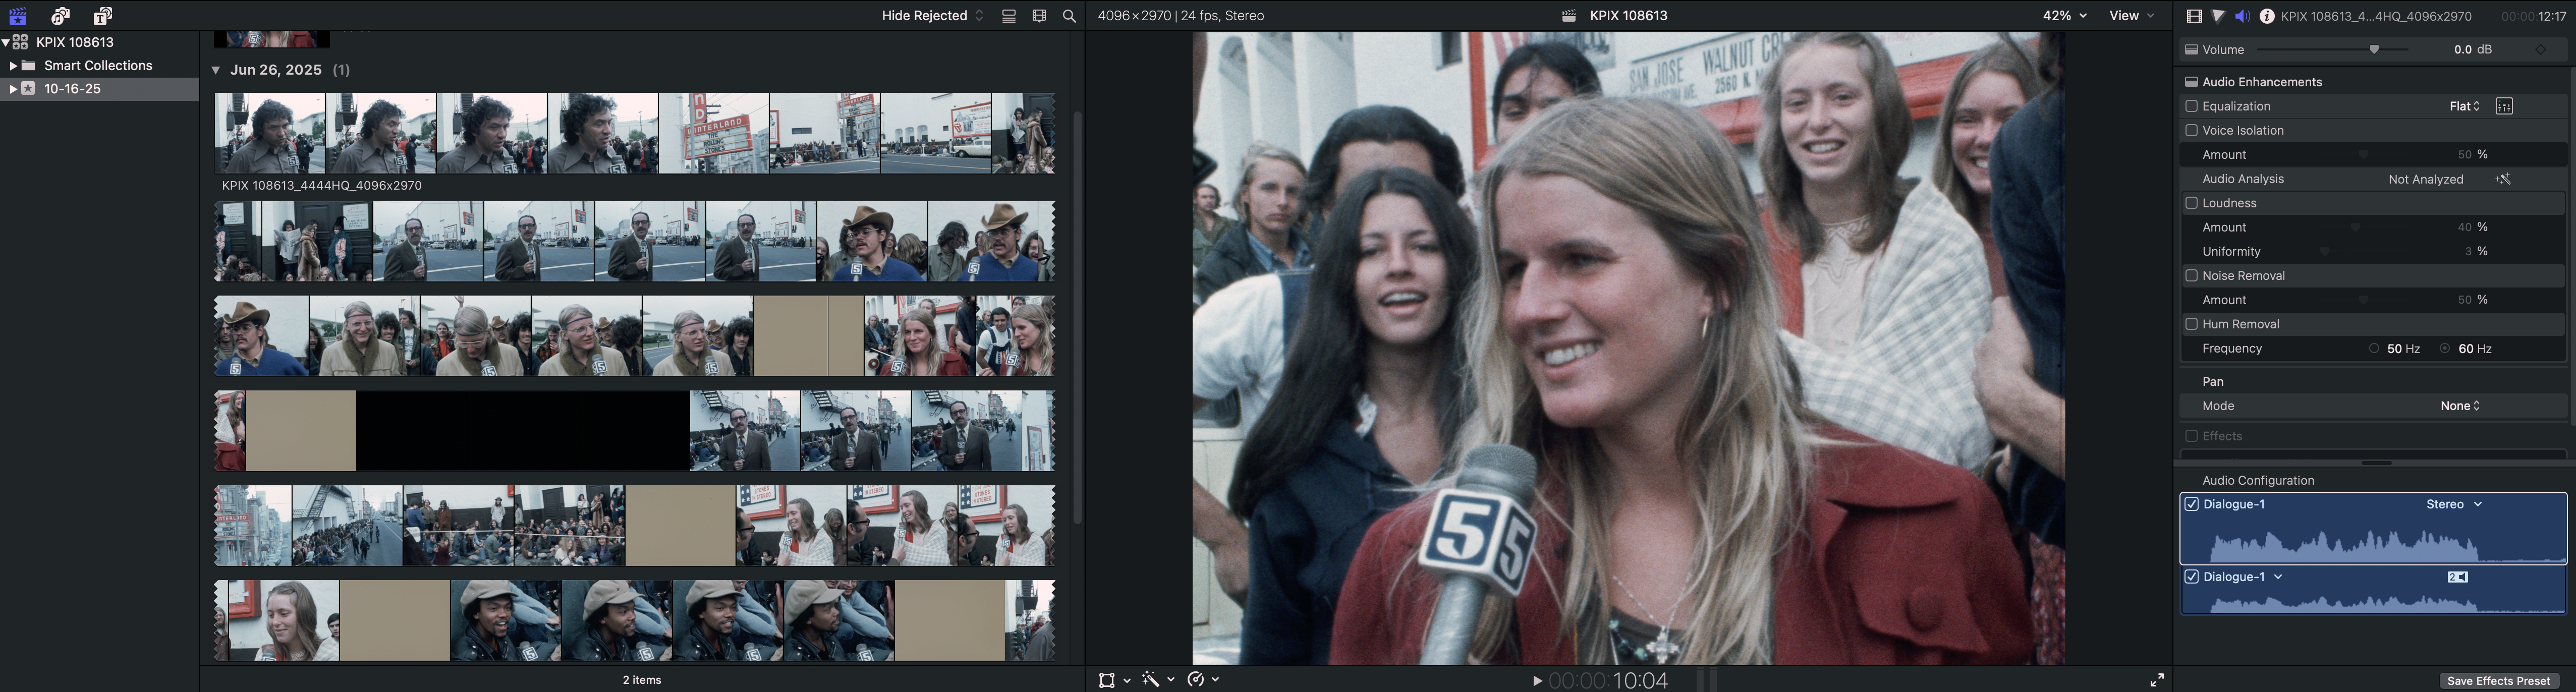Open the Equalization controls editor icon
Screen dimensions: 2576x692
click(x=2504, y=106)
